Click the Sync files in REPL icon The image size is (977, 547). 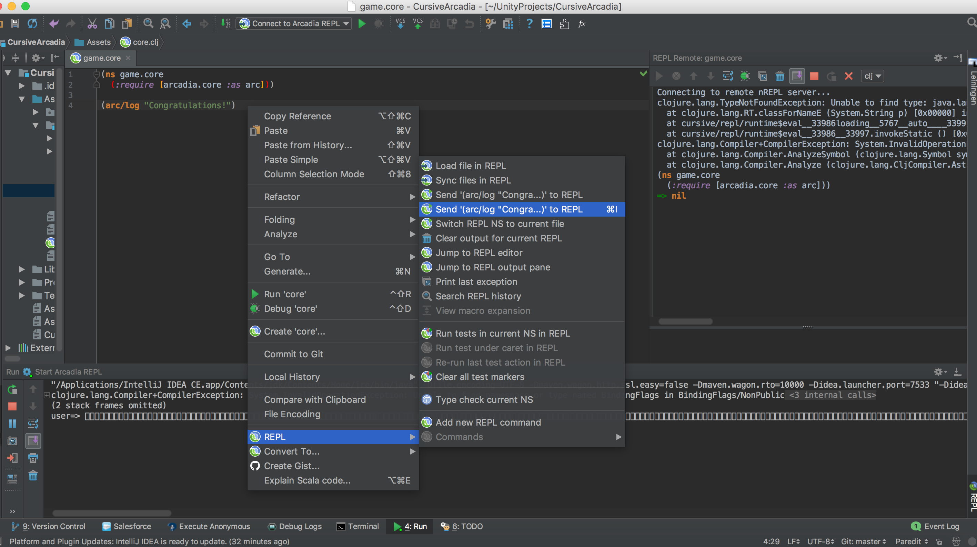[426, 180]
